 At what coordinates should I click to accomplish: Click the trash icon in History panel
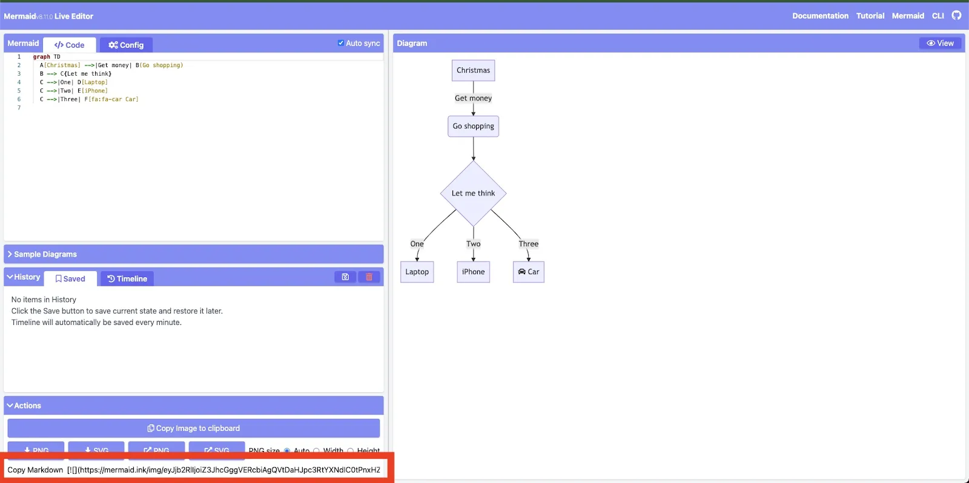[369, 277]
